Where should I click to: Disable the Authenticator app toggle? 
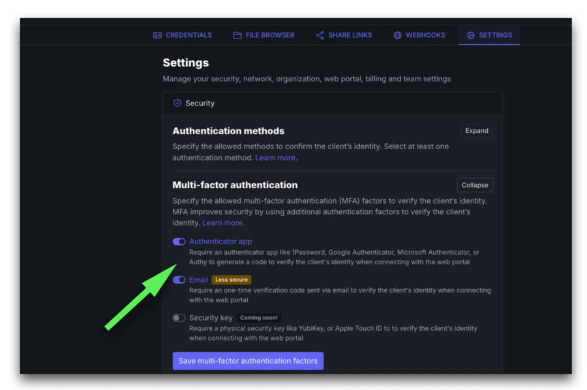(179, 242)
